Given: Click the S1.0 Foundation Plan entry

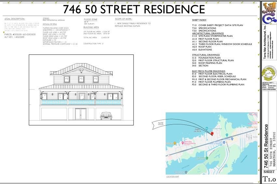Looking at the screenshot, I should point(208,58).
